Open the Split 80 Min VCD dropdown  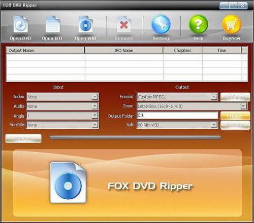pos(214,125)
